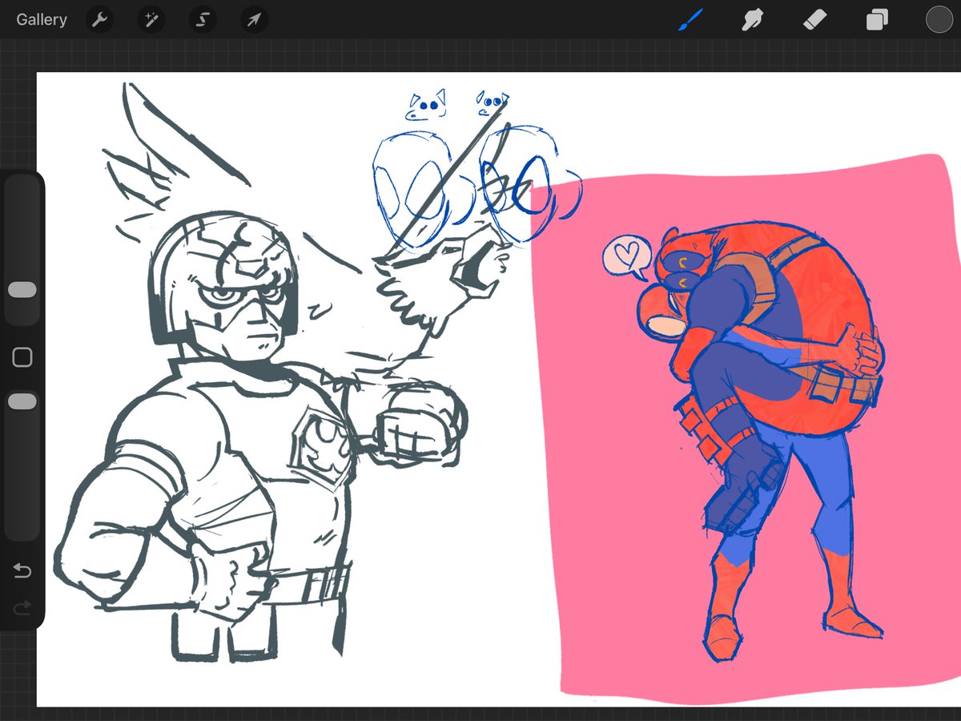Undo the last stroke with sidebar arrow
The width and height of the screenshot is (961, 721).
pyautogui.click(x=22, y=571)
